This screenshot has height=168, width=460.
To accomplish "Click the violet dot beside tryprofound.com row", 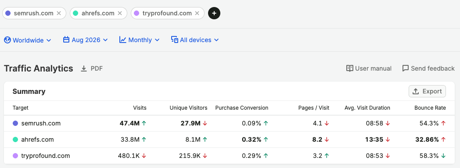I will 15,156.
